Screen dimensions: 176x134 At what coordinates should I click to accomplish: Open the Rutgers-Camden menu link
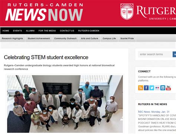pyautogui.click(x=89, y=31)
